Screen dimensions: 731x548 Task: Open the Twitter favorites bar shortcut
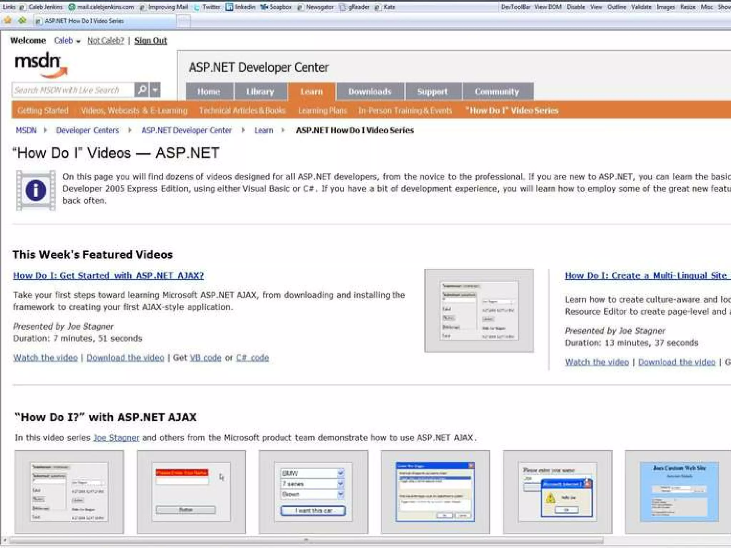[x=207, y=7]
